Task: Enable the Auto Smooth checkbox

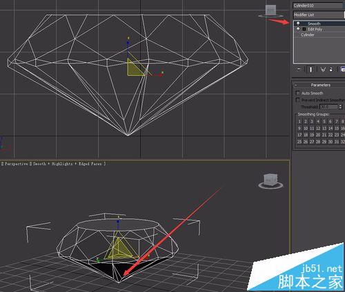Action: (298, 93)
